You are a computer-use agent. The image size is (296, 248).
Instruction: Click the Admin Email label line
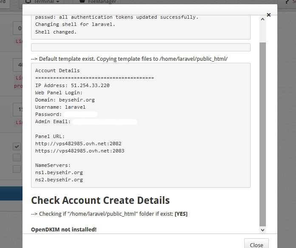point(53,121)
